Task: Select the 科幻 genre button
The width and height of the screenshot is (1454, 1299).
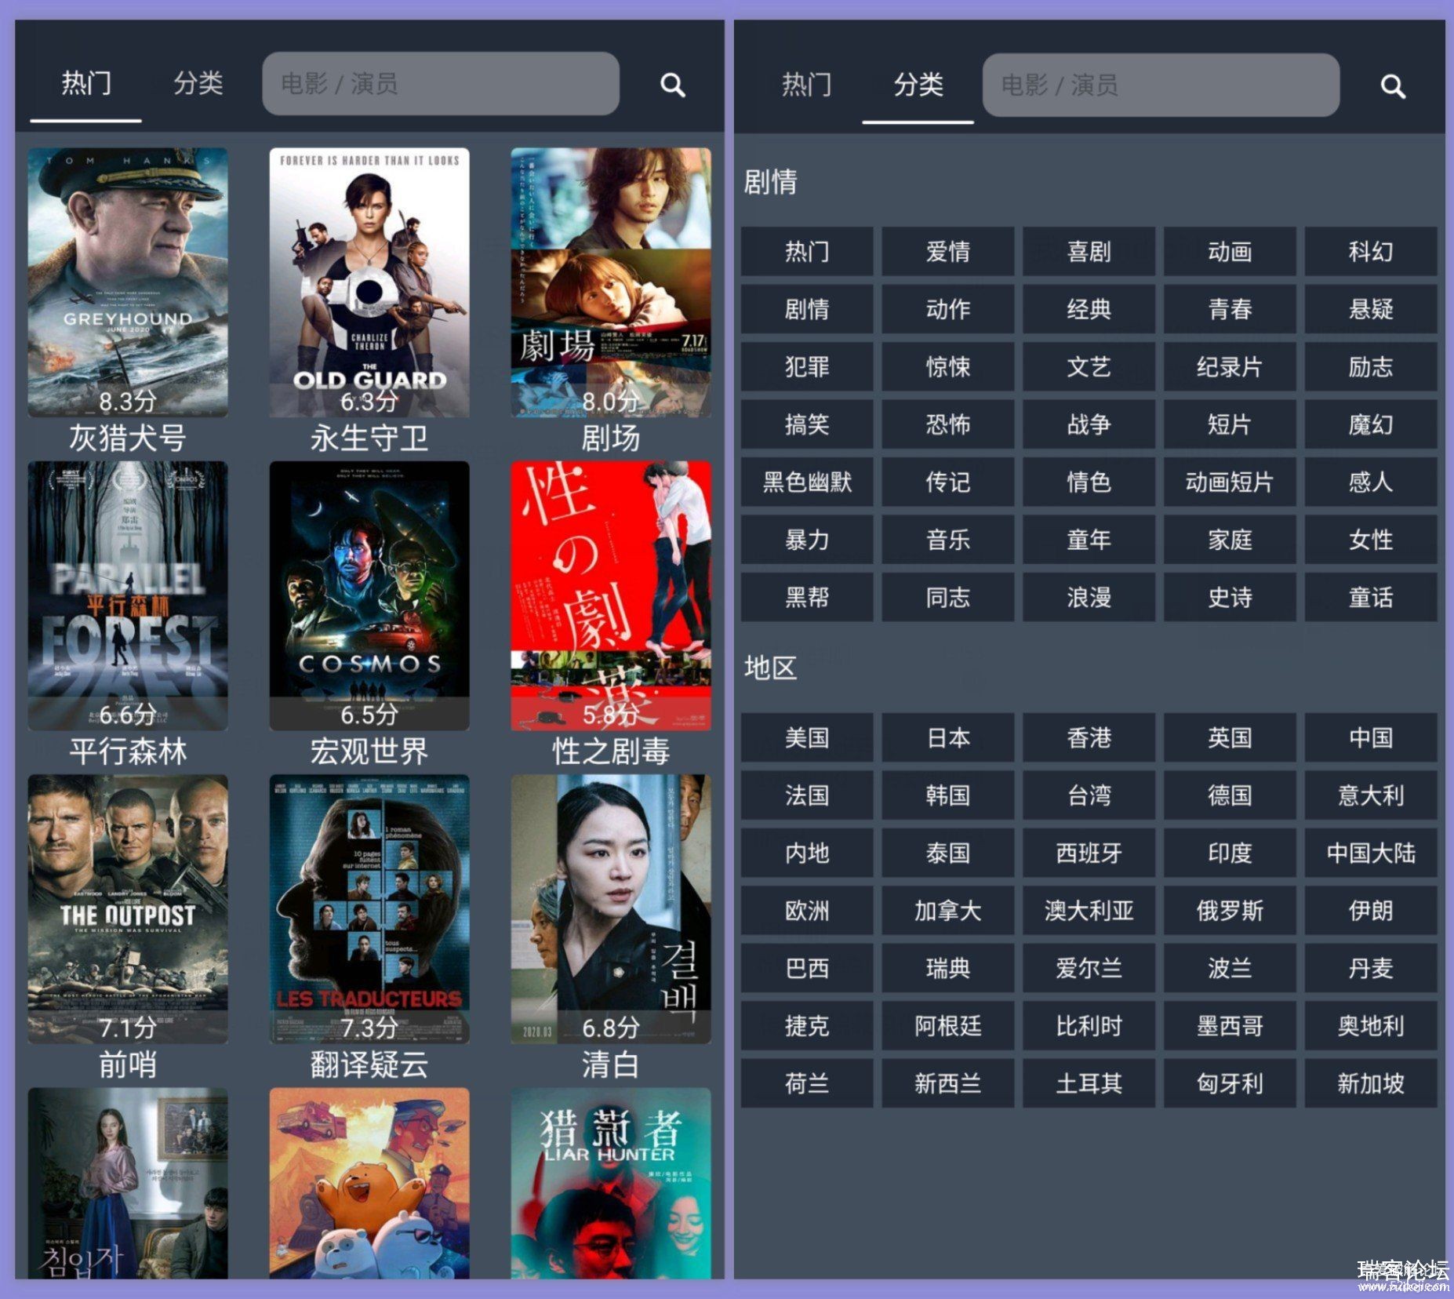Action: point(1371,252)
